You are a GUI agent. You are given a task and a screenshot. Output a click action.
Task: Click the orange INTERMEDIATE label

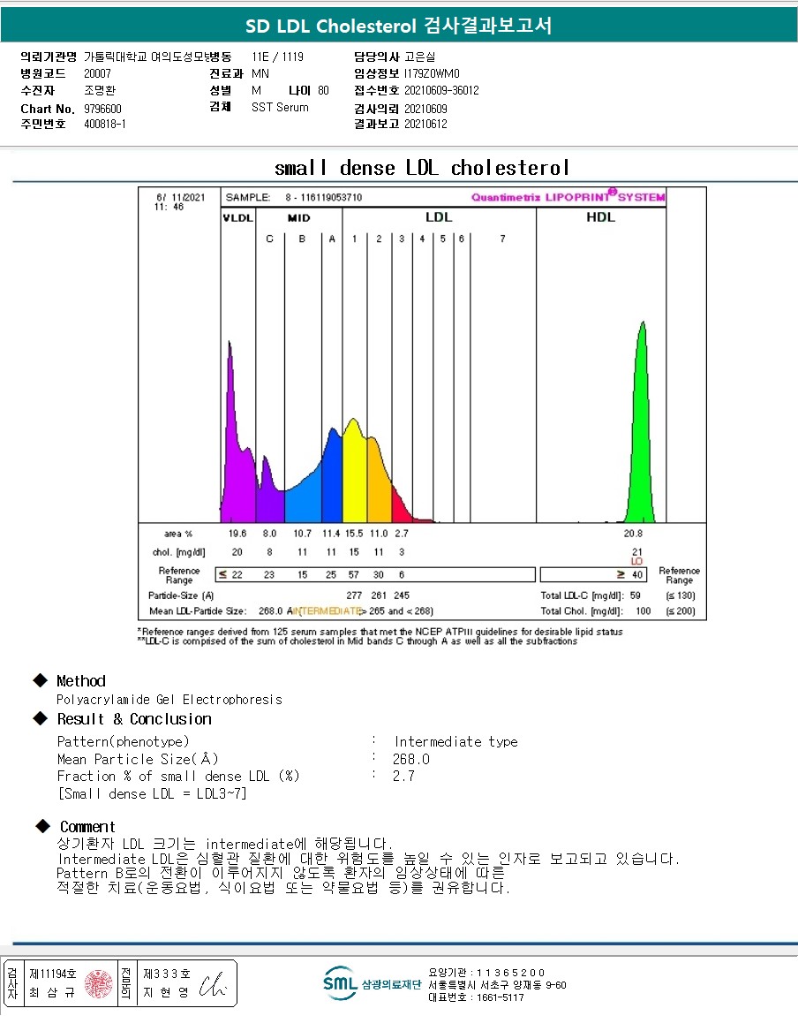pyautogui.click(x=327, y=610)
